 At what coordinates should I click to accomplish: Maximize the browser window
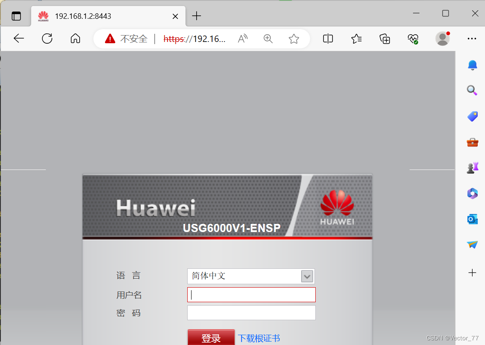[x=446, y=13]
